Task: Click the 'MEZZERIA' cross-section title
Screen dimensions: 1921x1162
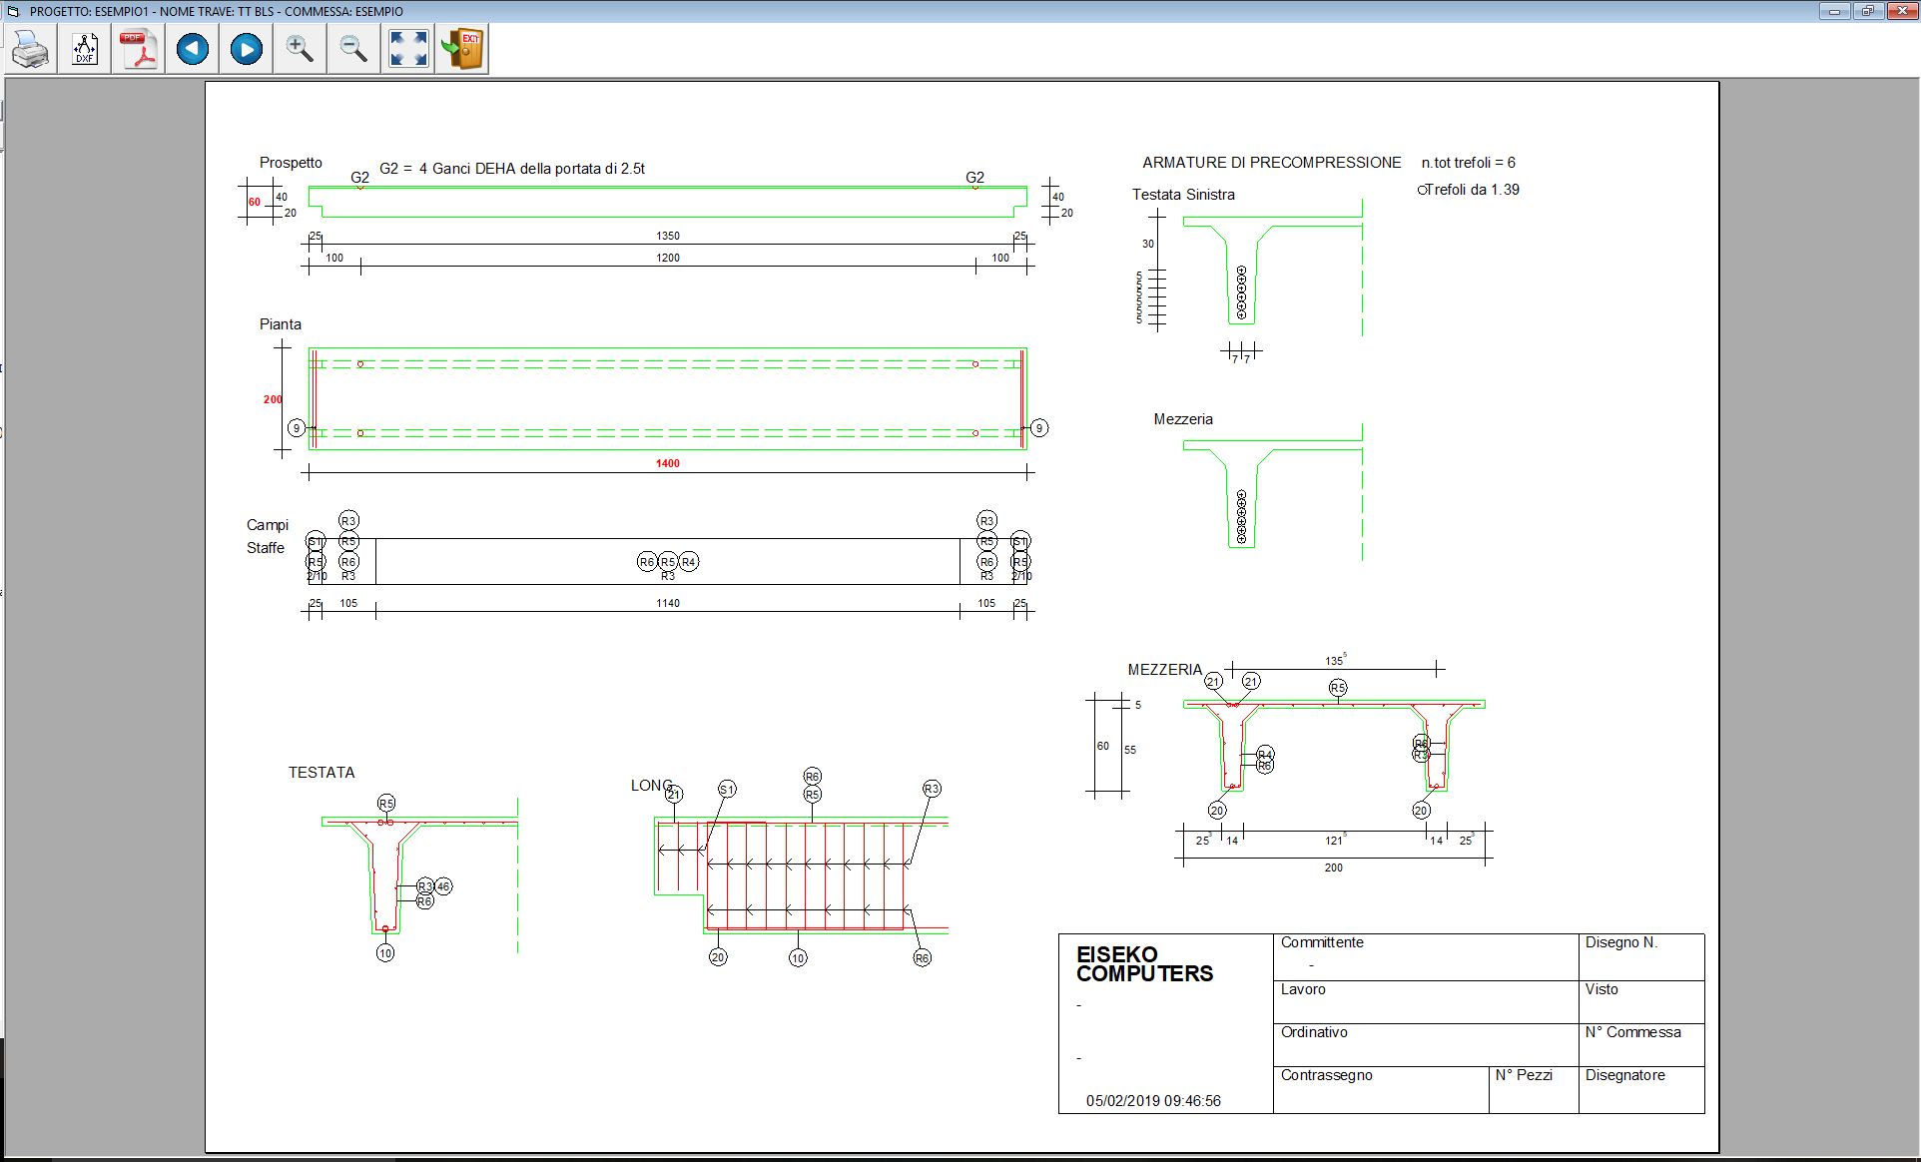Action: (1165, 670)
